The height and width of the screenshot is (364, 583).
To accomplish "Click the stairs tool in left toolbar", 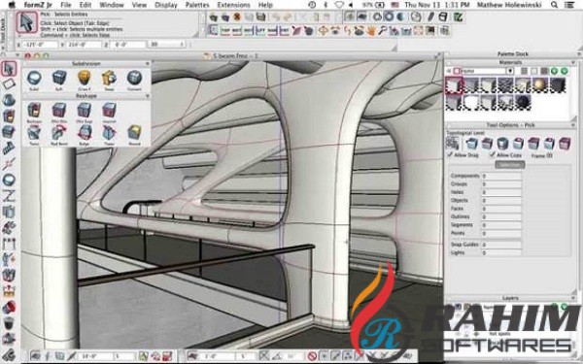I will [x=9, y=149].
